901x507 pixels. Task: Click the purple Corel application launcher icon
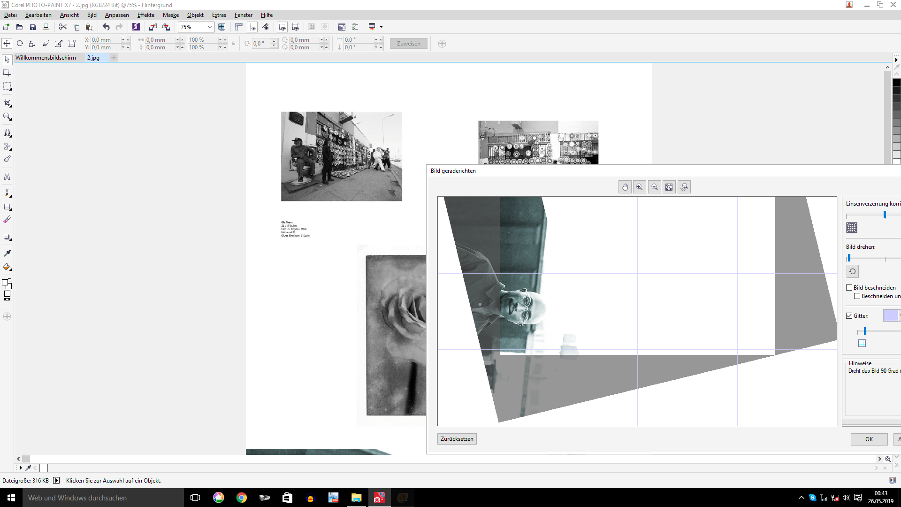point(136,27)
